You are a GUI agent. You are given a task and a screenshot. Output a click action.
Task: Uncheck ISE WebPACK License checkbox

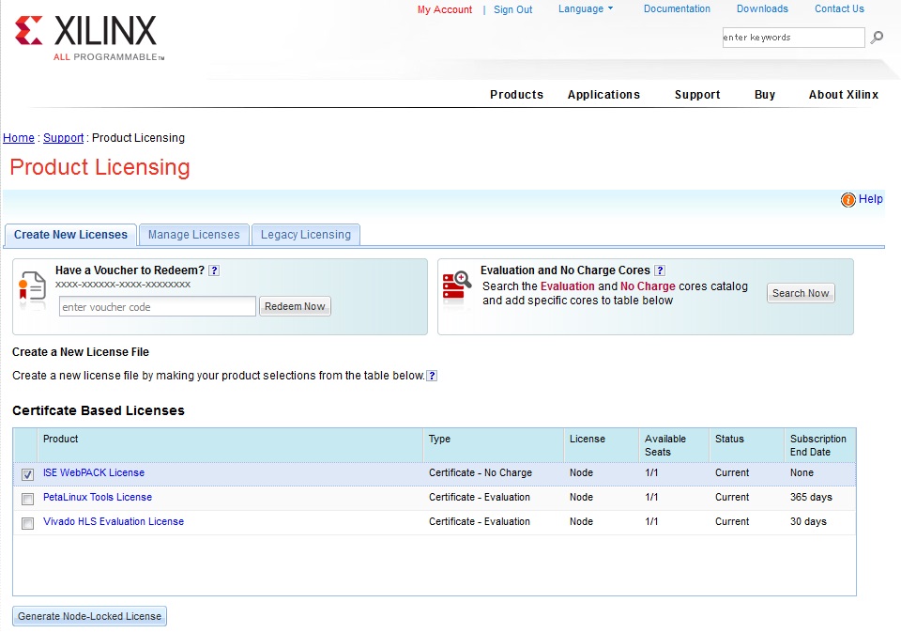click(27, 474)
